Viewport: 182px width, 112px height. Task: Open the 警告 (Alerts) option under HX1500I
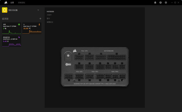(x=48, y=18)
